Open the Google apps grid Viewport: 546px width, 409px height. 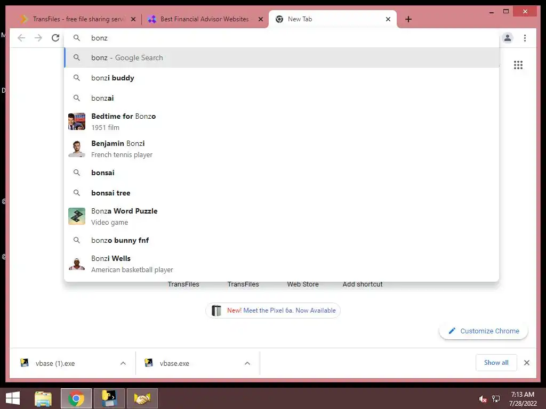point(518,65)
